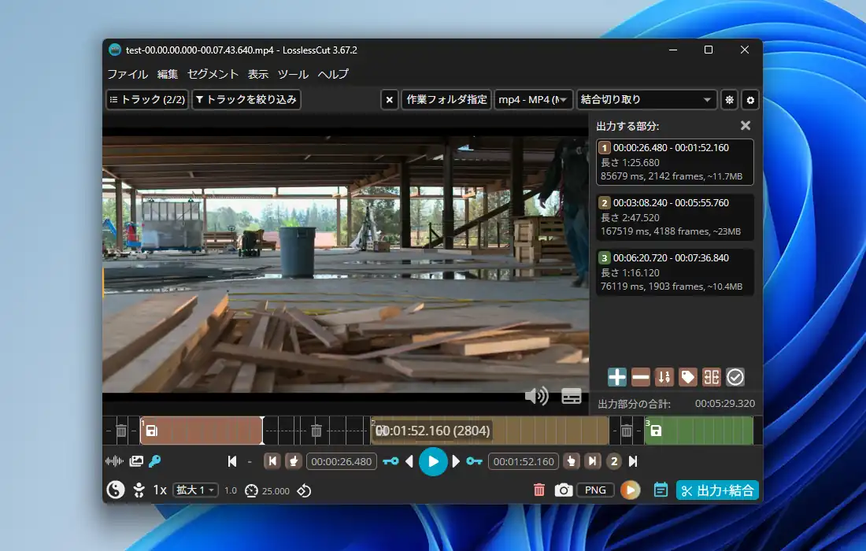Click the segment reorder number icon
Image resolution: width=866 pixels, height=551 pixels.
(x=664, y=377)
